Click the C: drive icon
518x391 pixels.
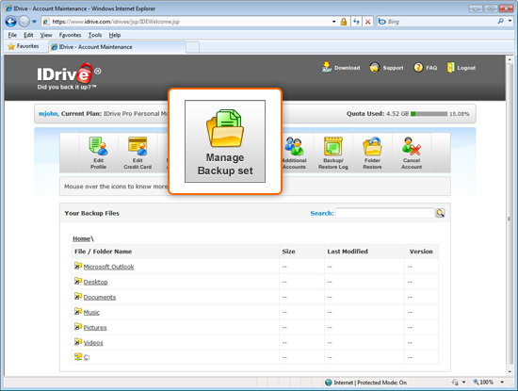(78, 357)
